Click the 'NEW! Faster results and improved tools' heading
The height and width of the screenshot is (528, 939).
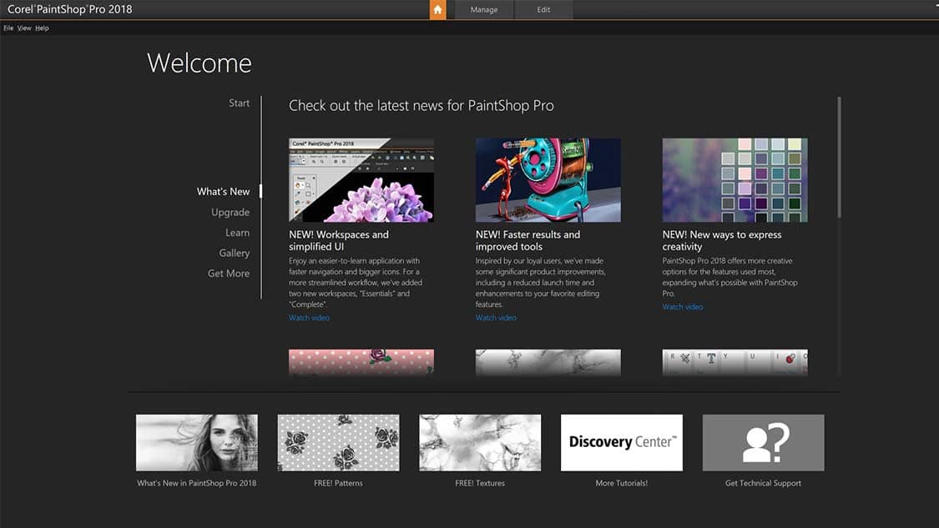point(528,241)
